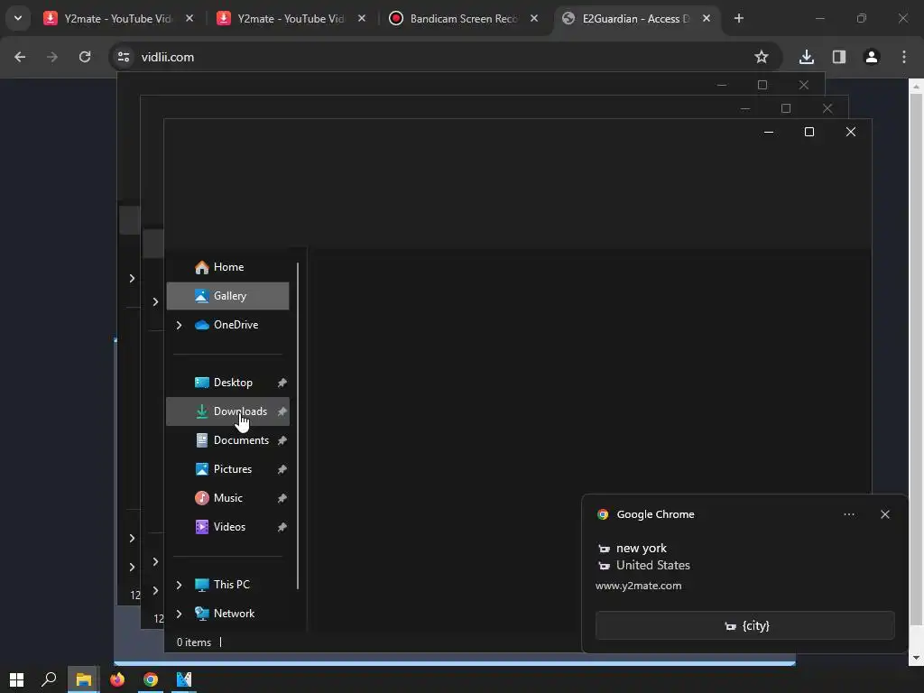Close the middle background Explorer window
The height and width of the screenshot is (693, 924).
point(827,108)
